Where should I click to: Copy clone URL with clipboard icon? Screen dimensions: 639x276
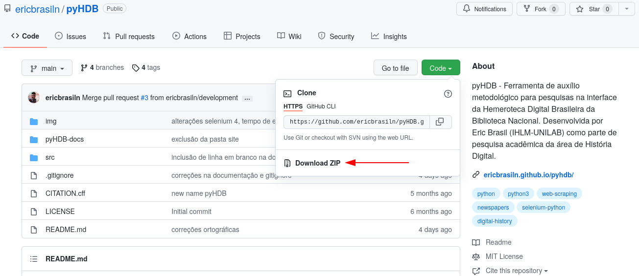[440, 122]
